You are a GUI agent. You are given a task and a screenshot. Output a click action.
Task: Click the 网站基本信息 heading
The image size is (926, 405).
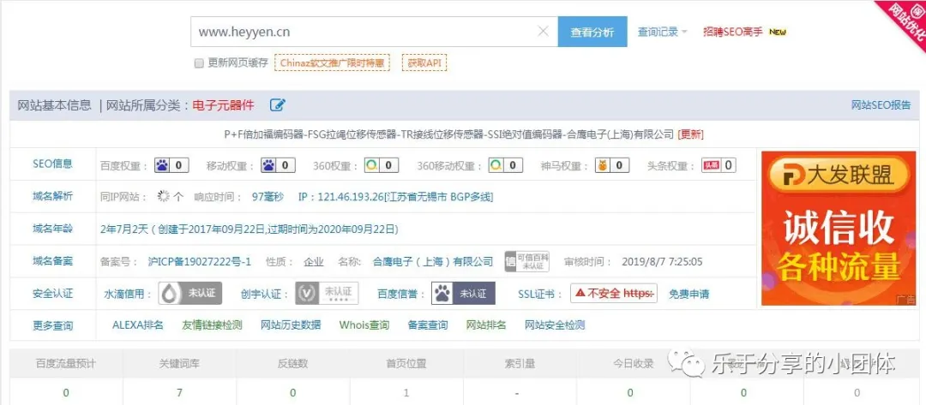[x=54, y=105]
